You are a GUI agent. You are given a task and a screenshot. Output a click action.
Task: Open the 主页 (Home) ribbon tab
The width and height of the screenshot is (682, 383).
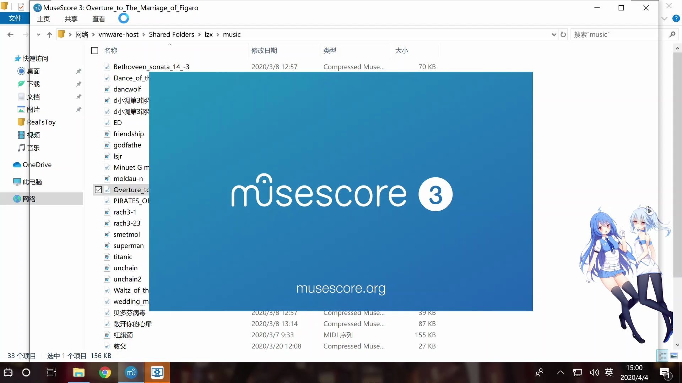pyautogui.click(x=44, y=19)
